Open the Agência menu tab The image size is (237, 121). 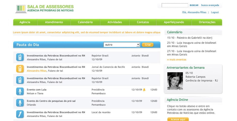click(25, 22)
